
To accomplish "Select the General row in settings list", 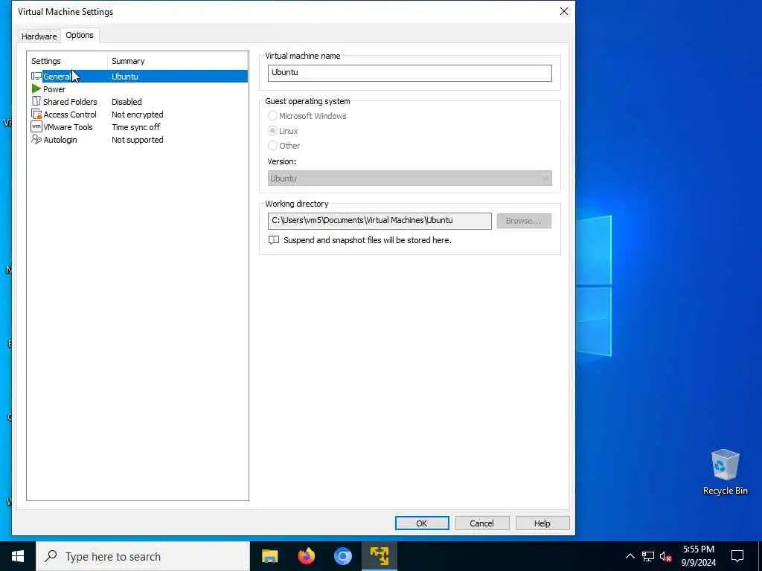I will [138, 77].
